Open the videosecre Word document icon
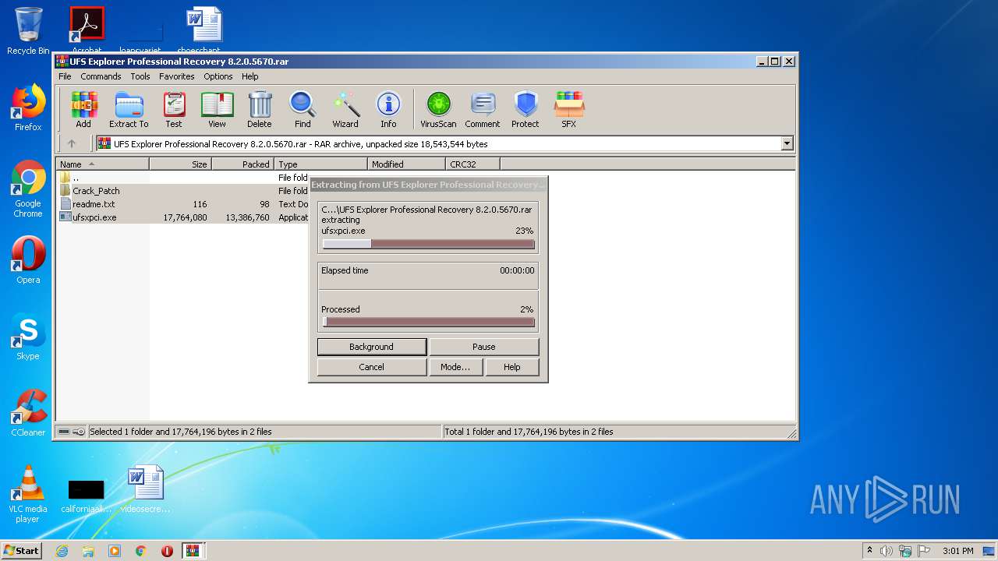 click(146, 489)
